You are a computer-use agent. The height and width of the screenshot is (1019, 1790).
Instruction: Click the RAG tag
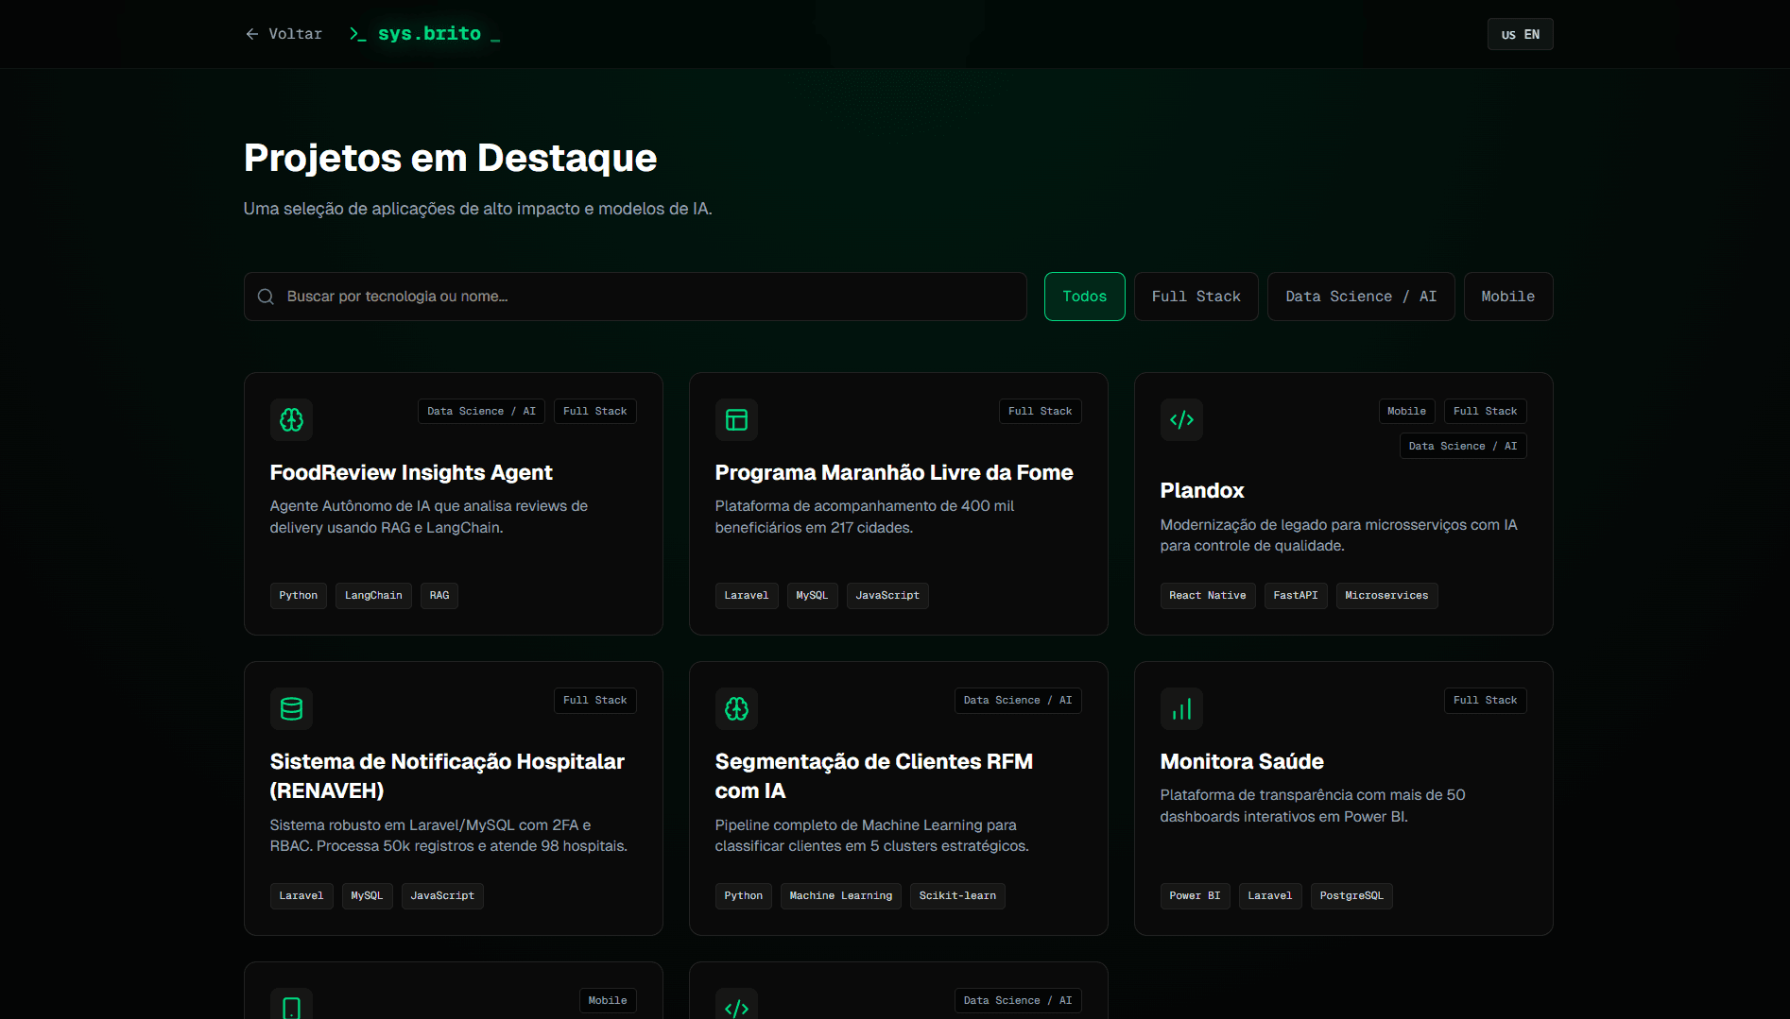coord(439,595)
